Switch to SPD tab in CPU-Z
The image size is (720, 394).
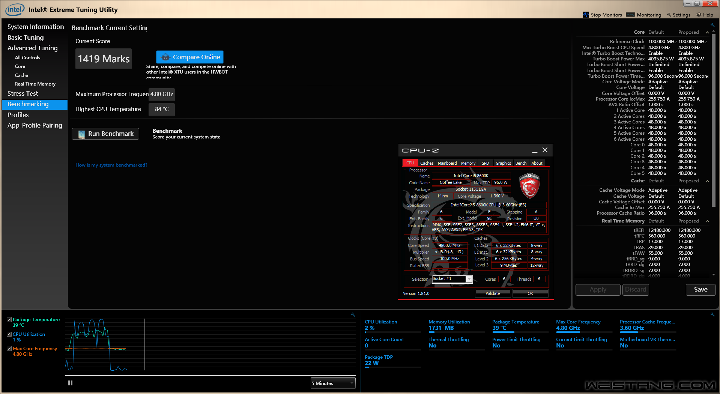[x=486, y=163]
